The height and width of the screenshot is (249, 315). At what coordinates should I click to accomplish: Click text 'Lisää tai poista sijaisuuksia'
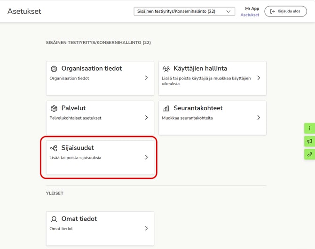[x=75, y=158]
